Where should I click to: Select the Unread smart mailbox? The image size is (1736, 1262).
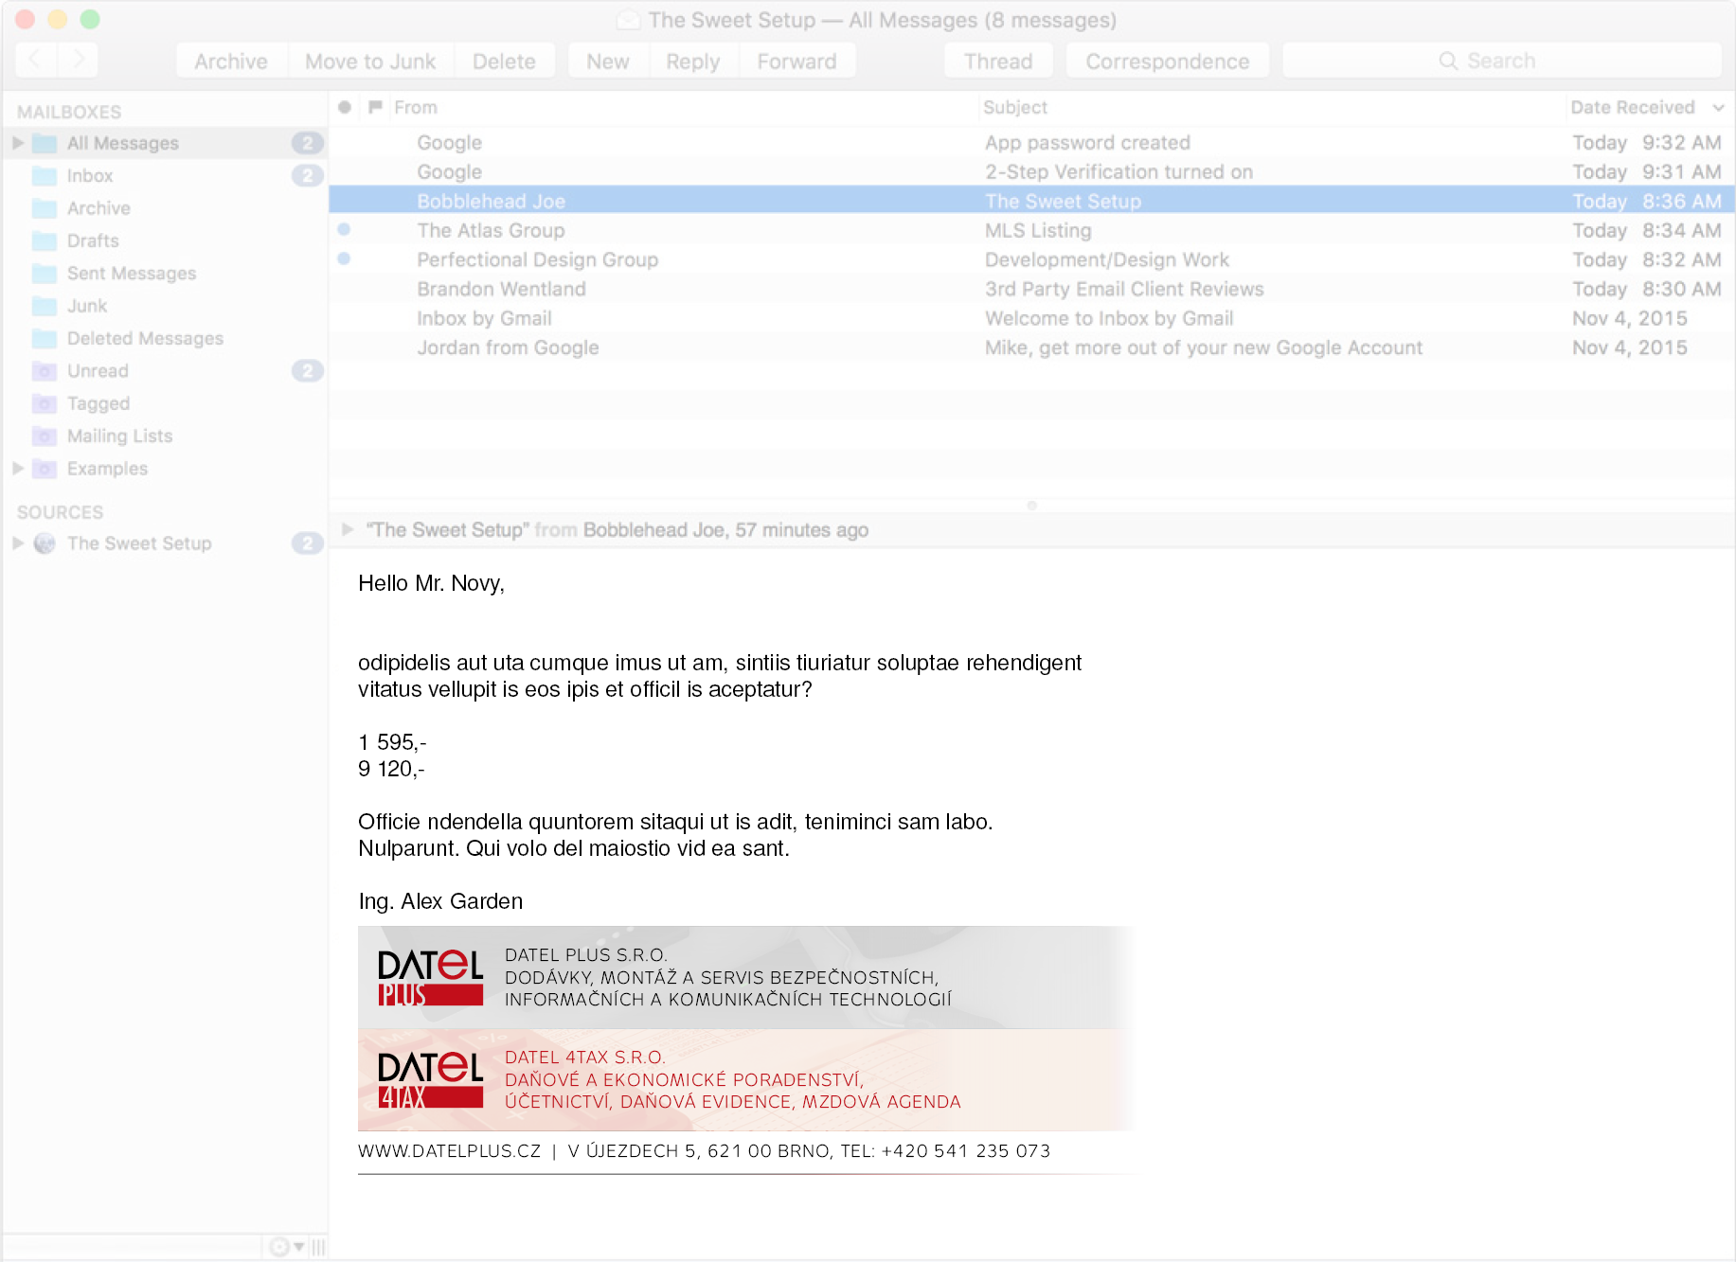point(165,371)
